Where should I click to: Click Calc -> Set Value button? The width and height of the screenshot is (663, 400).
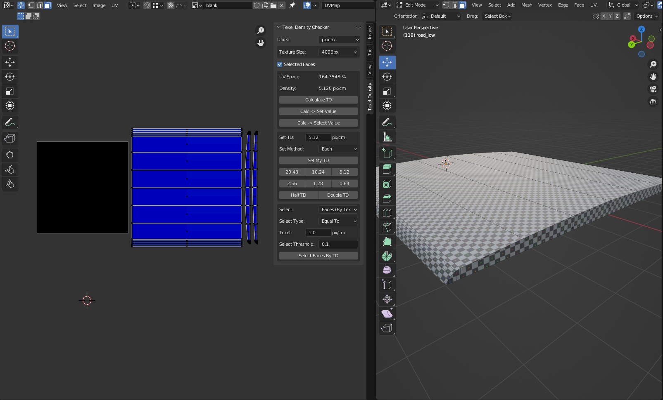tap(318, 111)
